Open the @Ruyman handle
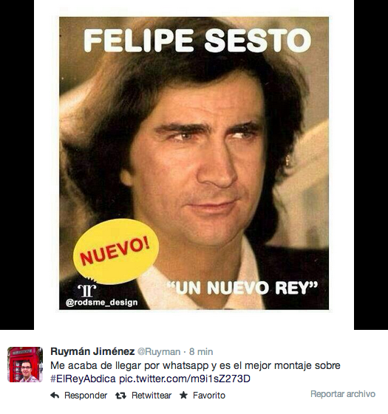The image size is (388, 414). click(159, 352)
